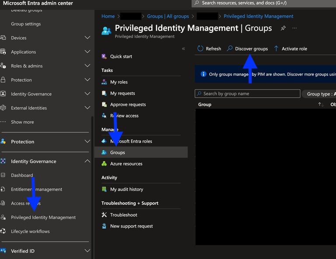This screenshot has width=336, height=259.
Task: Click the Group type filter pill
Action: pos(319,94)
